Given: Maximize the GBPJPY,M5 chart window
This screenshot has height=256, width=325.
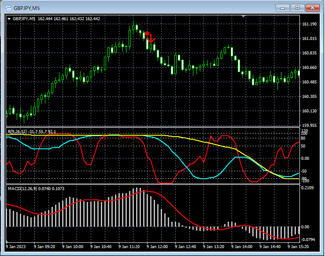Looking at the screenshot, I should point(298,7).
